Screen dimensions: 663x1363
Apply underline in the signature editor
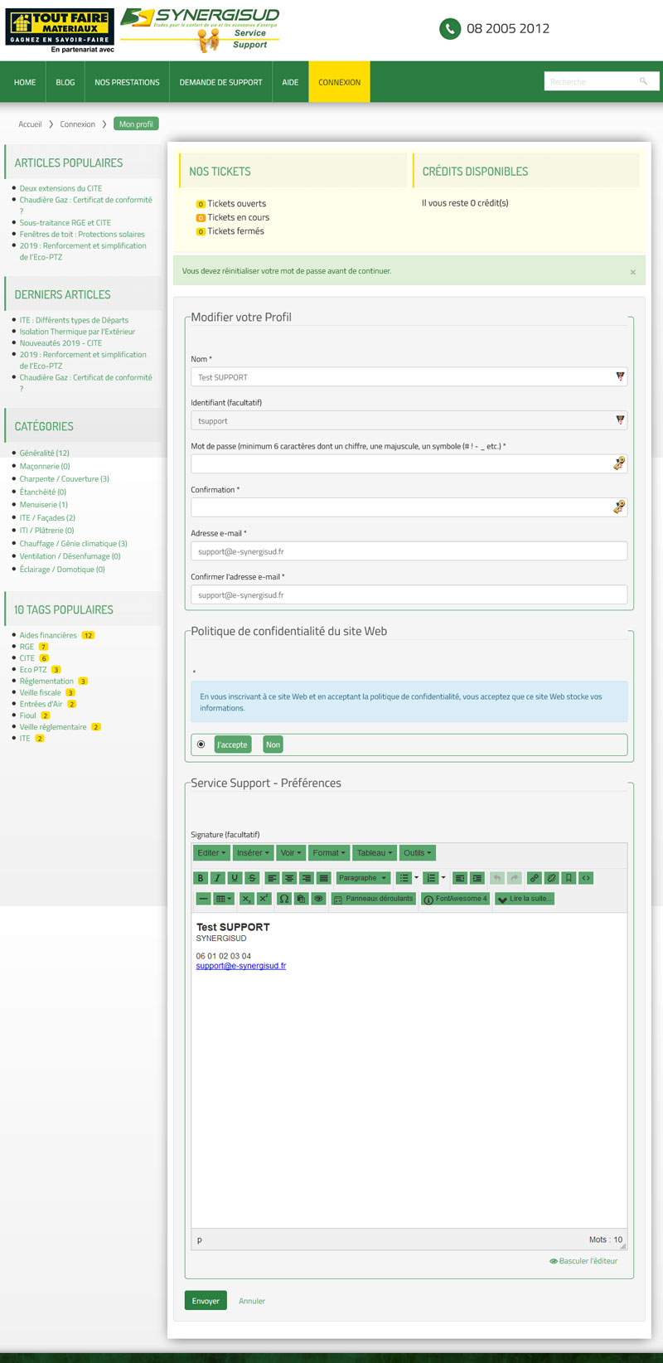pos(235,878)
